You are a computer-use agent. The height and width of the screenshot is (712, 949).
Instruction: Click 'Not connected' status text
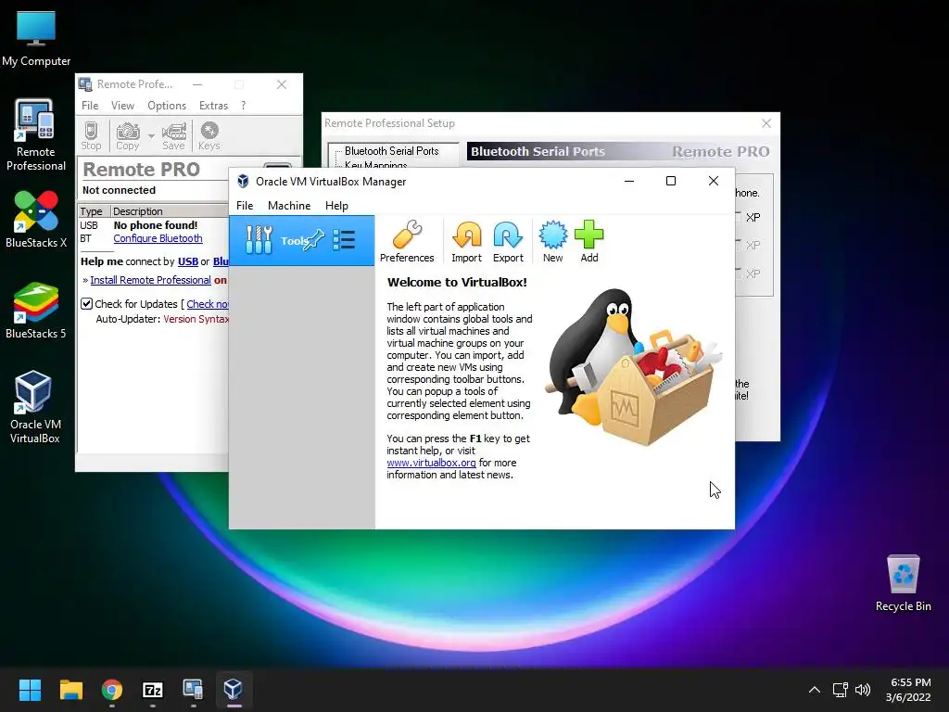(x=120, y=190)
